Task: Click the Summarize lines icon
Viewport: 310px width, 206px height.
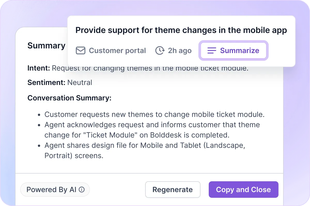Action: pos(212,50)
